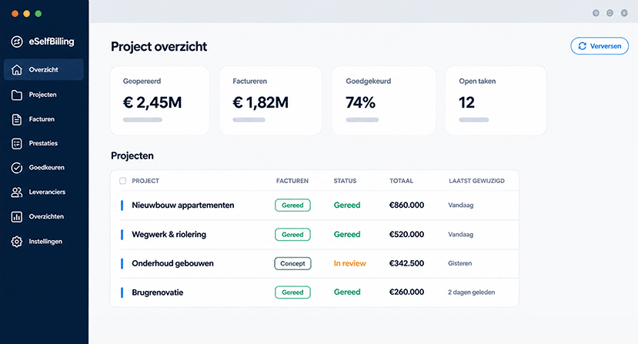Click Vandaag in Wegwerk & riolering row
The width and height of the screenshot is (638, 344).
pyautogui.click(x=460, y=235)
